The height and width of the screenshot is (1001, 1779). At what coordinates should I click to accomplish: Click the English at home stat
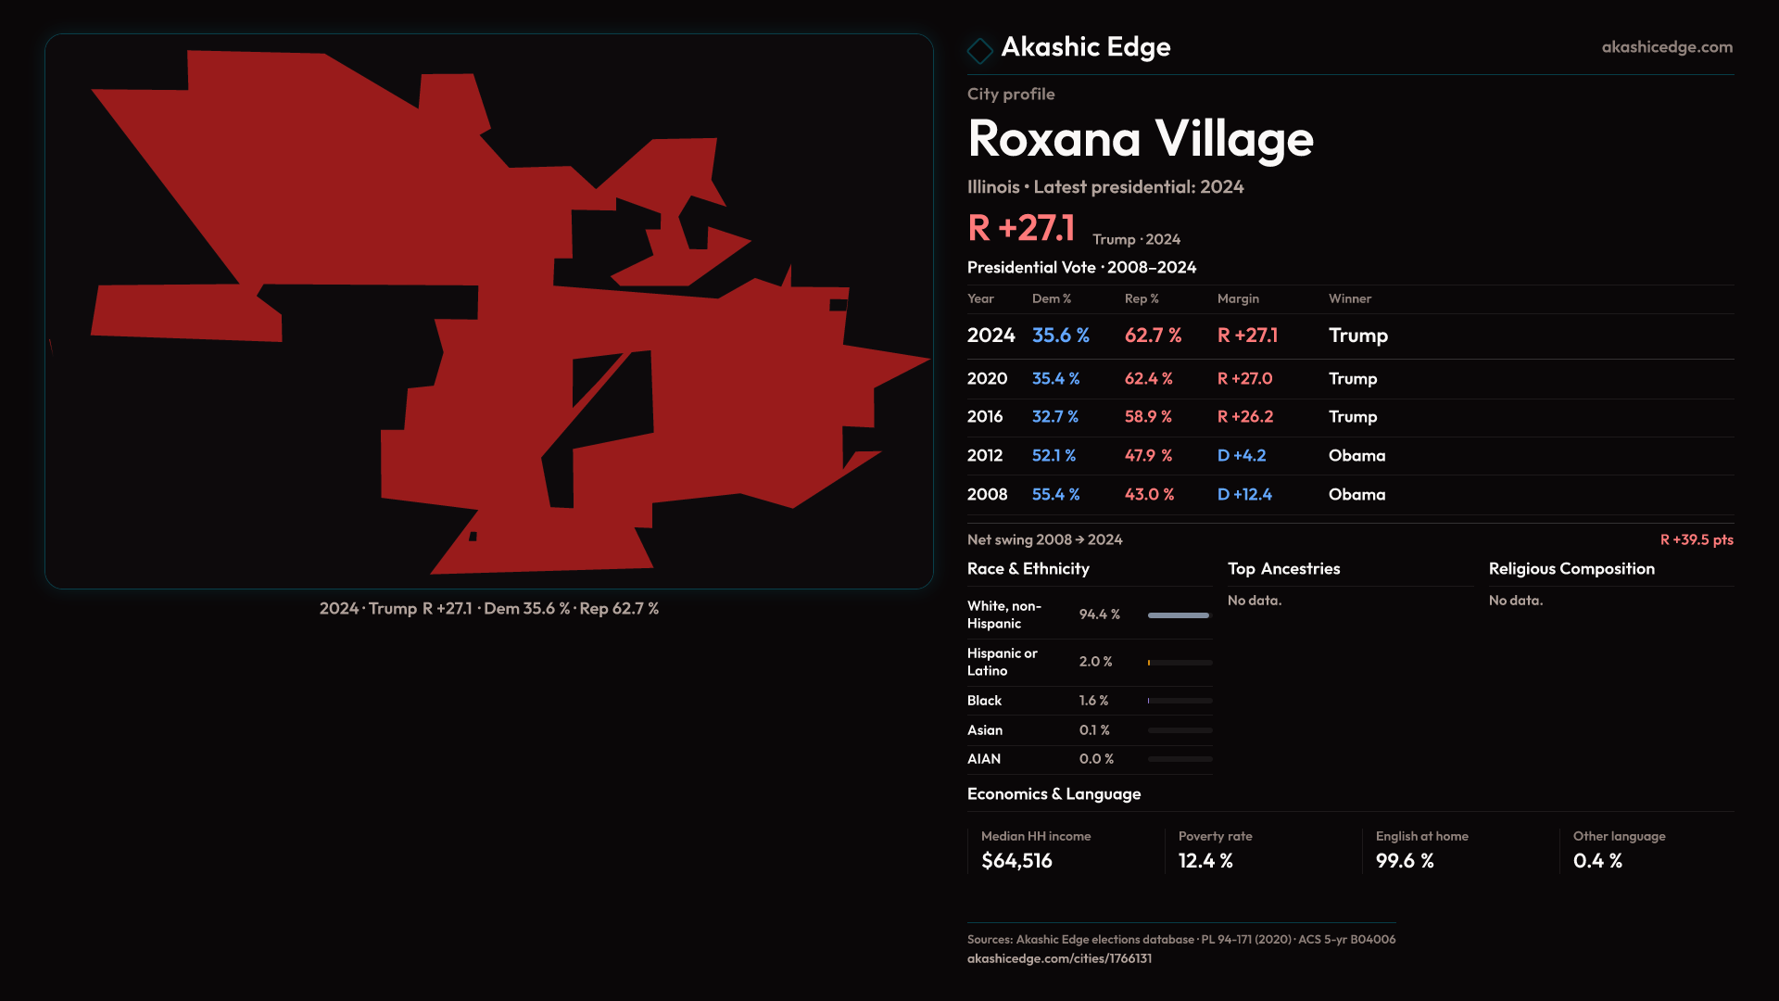coord(1421,850)
